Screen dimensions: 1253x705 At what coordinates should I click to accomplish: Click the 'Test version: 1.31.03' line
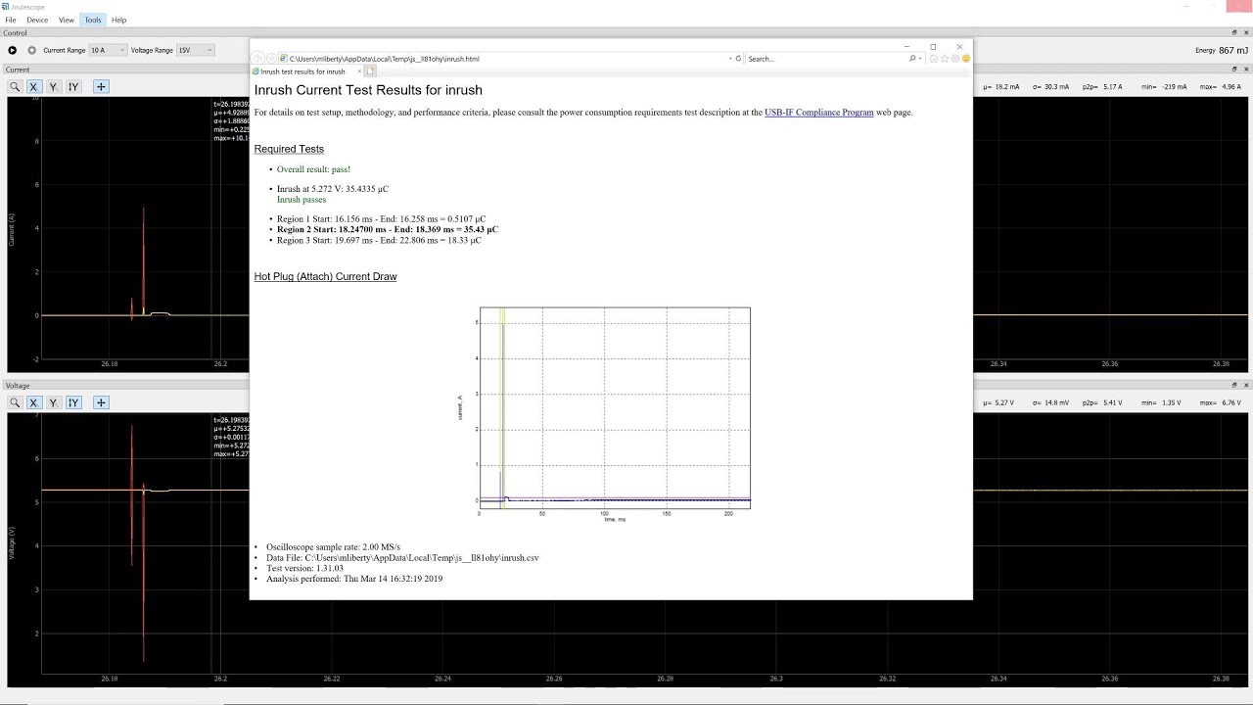[304, 568]
